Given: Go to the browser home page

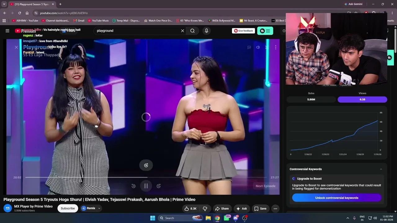Looking at the screenshot, I should pos(27,13).
